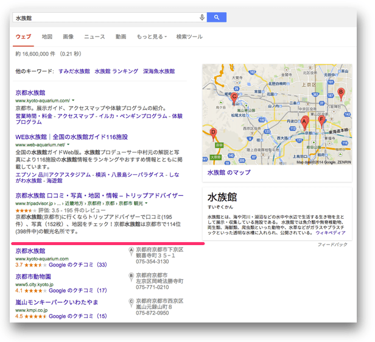Open local result 京都水族館 below pink line
The height and width of the screenshot is (342, 375).
(x=30, y=251)
